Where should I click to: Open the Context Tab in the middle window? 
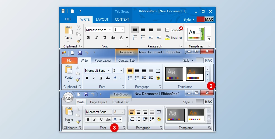click(126, 61)
